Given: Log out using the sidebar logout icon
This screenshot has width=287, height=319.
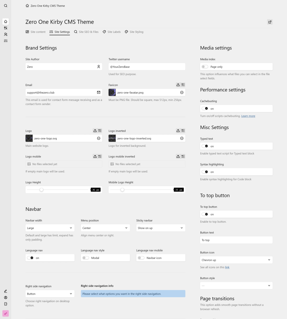Looking at the screenshot, I should 6,304.
